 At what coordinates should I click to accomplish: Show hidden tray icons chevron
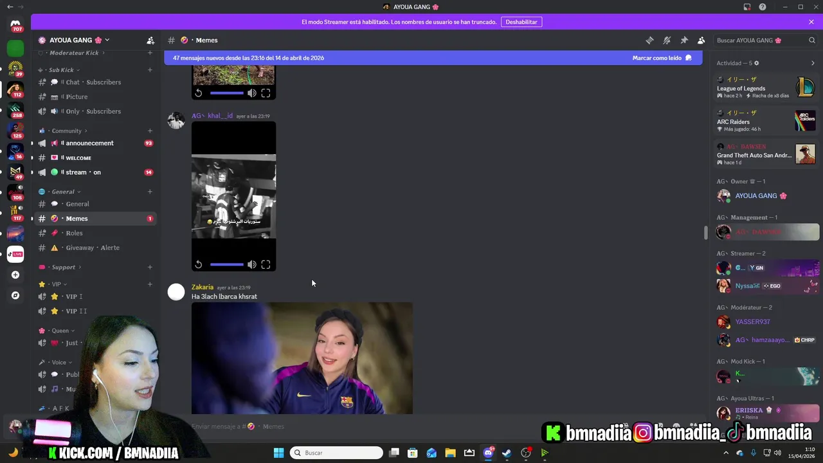(x=727, y=453)
